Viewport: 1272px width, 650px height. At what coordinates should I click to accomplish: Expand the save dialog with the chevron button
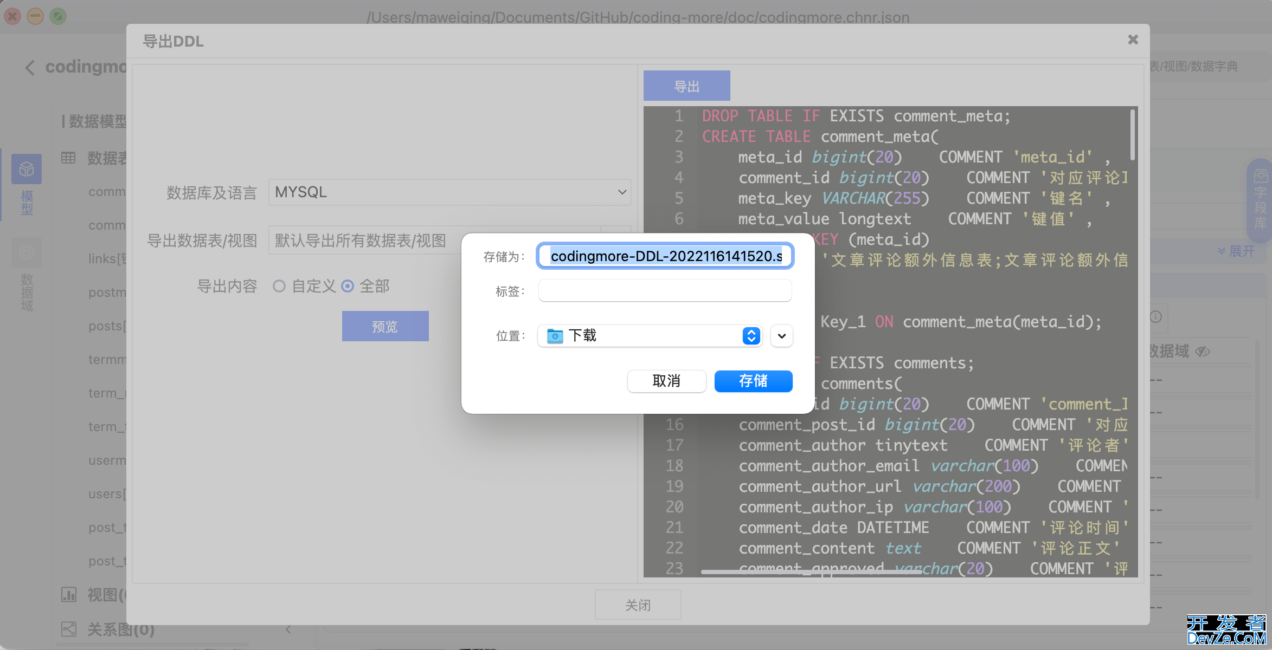[x=782, y=336]
